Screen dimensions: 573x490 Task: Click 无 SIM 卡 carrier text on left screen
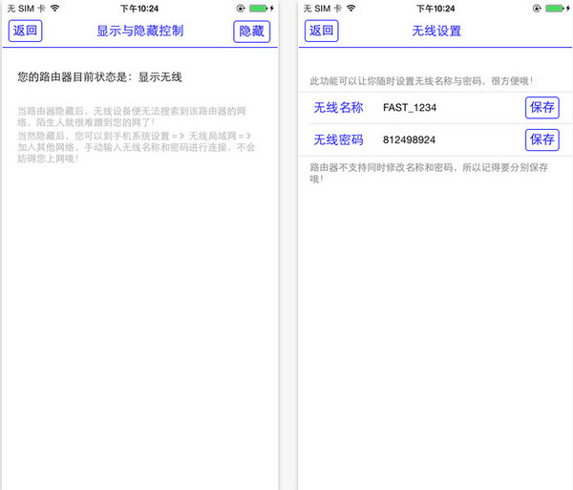(26, 9)
